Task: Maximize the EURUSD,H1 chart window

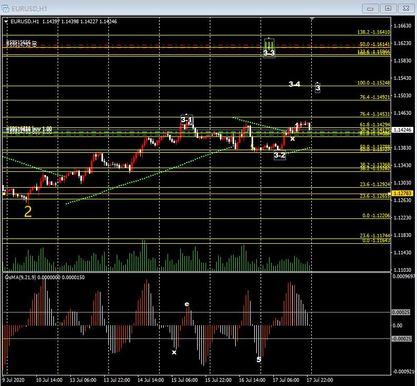Action: click(x=388, y=8)
